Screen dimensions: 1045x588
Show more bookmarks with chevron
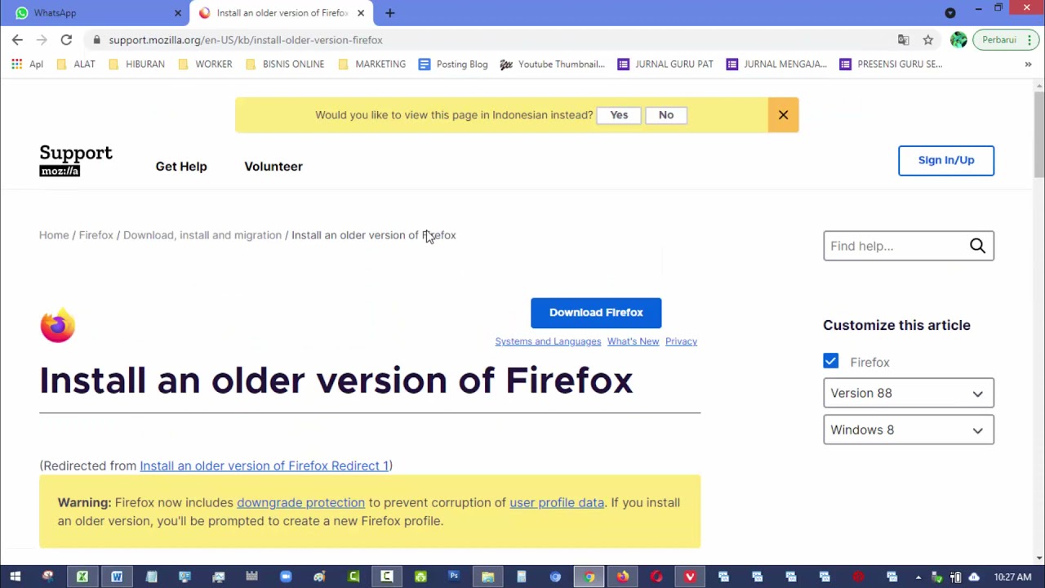click(x=1028, y=64)
